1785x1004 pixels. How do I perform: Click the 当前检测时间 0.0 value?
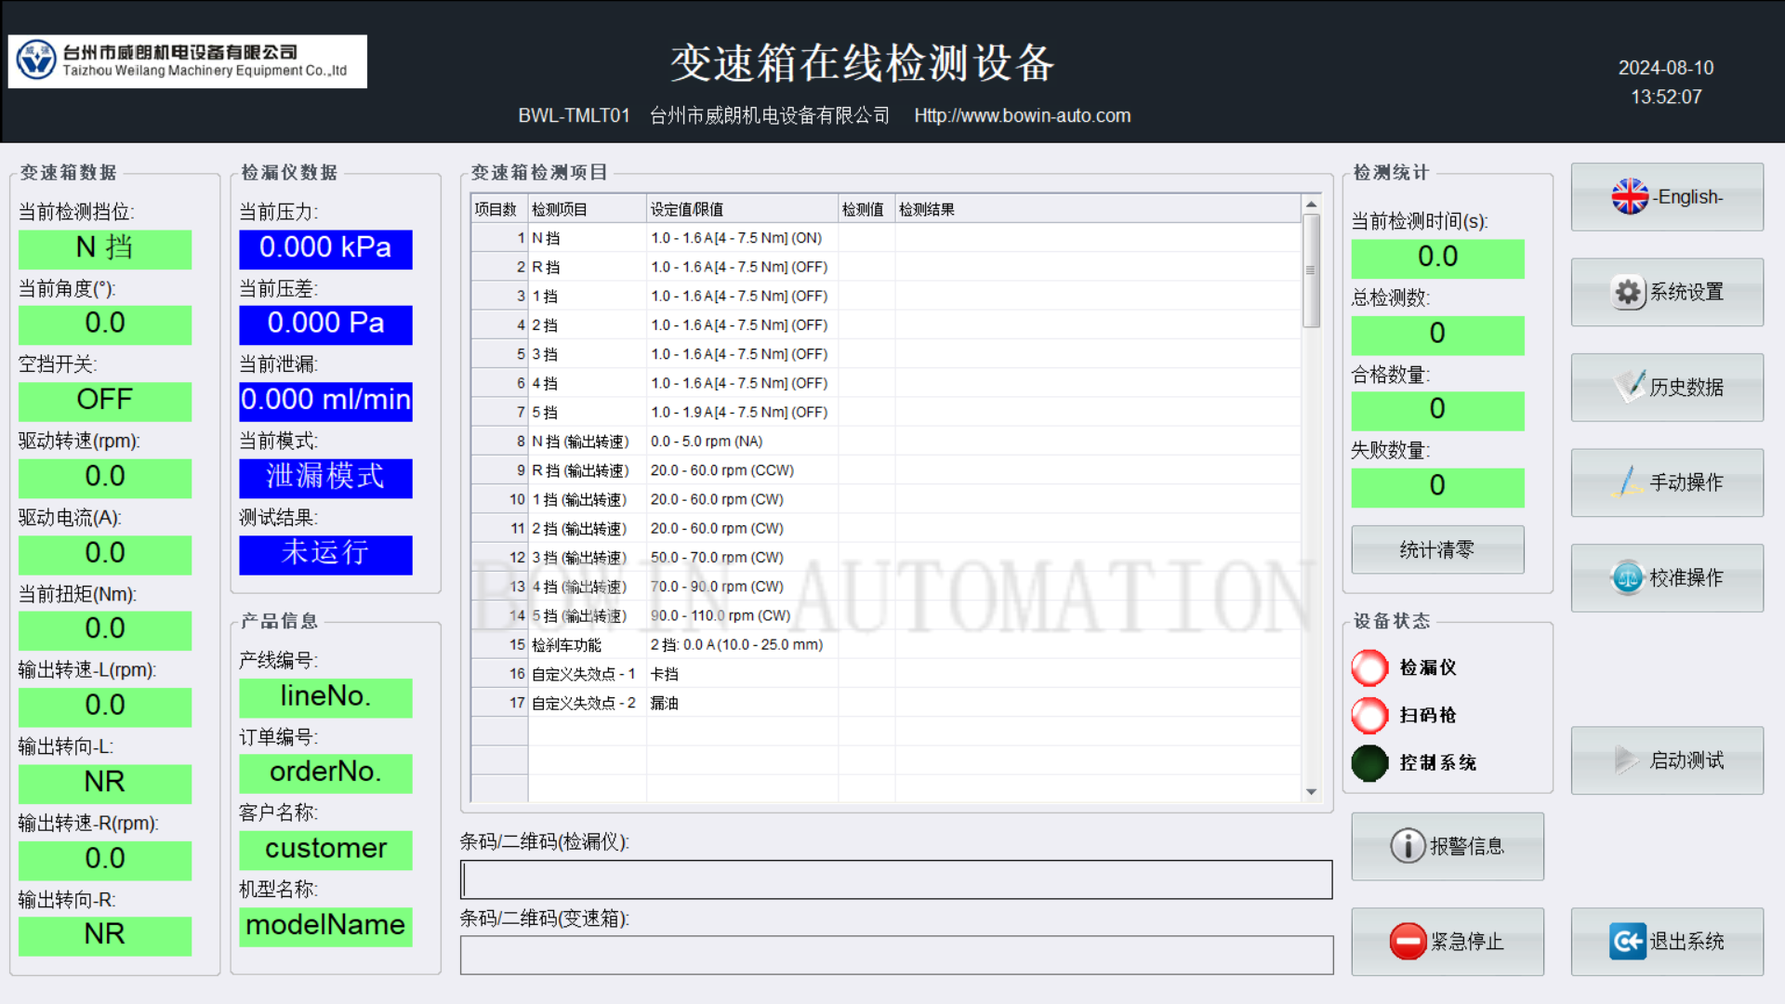pos(1437,258)
